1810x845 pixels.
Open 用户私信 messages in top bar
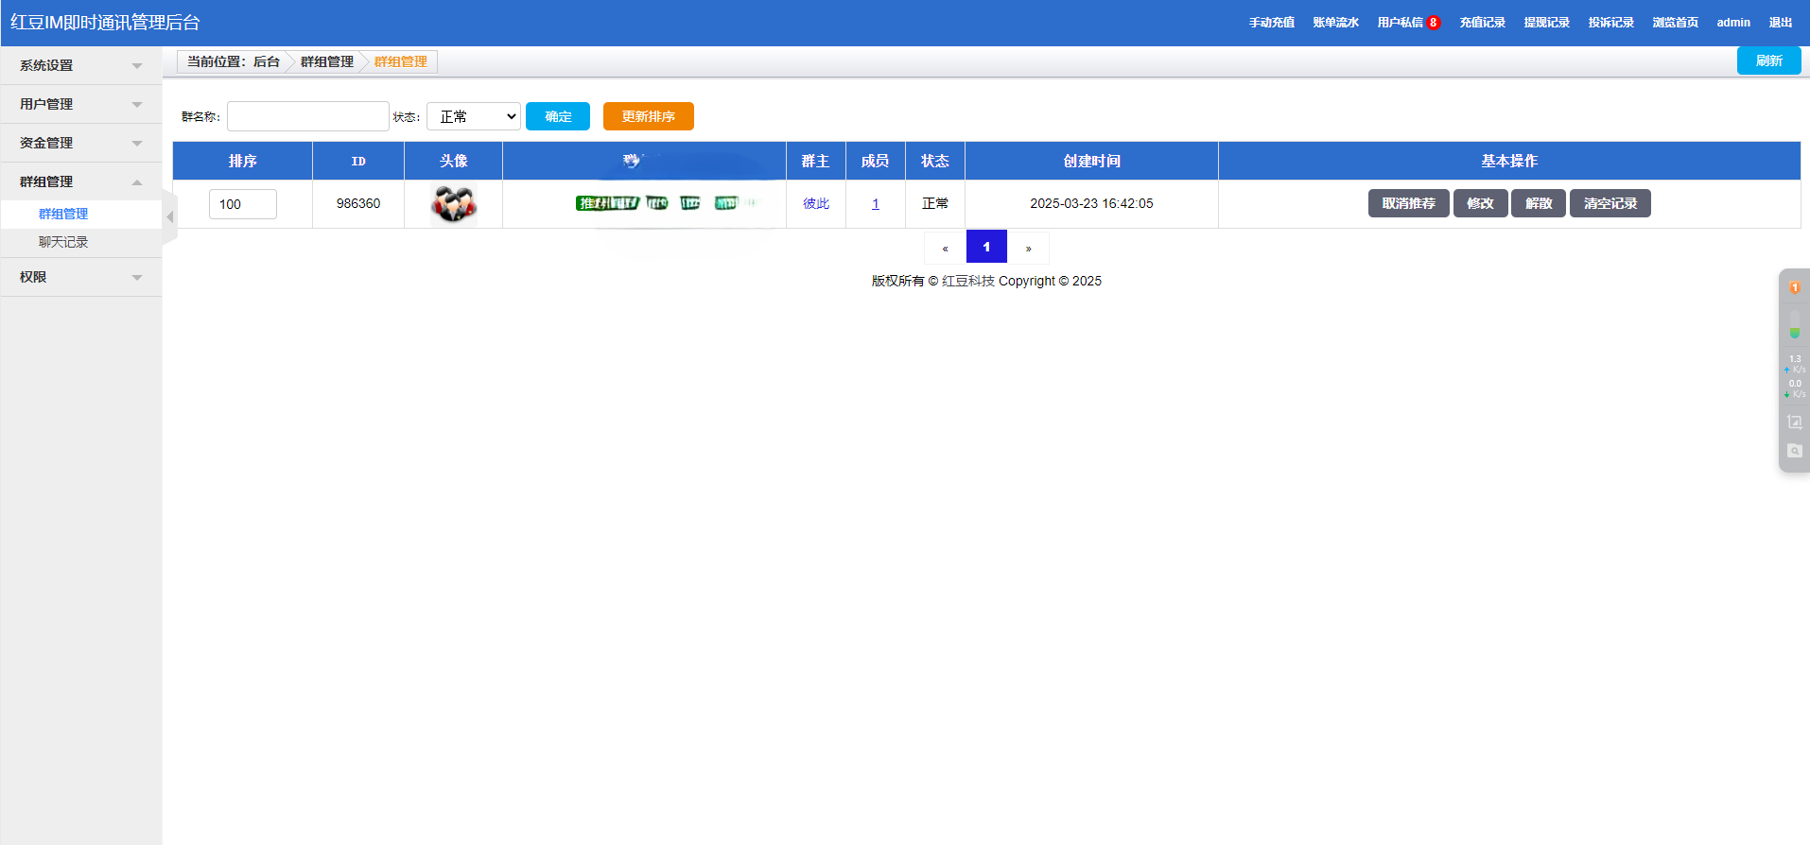pyautogui.click(x=1400, y=23)
